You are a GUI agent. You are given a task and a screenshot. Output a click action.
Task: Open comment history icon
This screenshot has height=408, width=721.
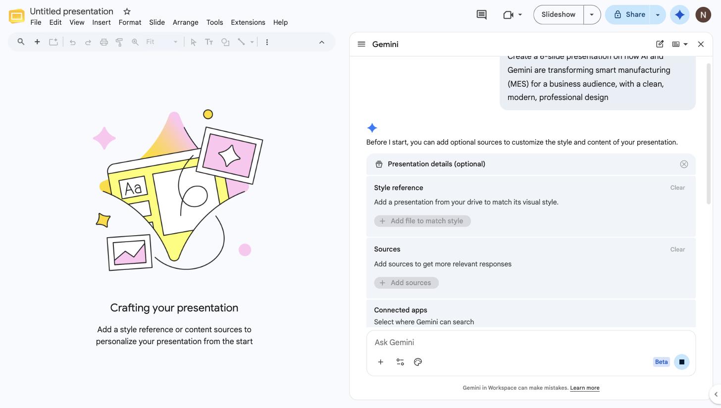[x=481, y=15]
